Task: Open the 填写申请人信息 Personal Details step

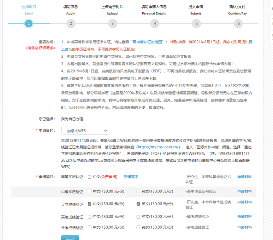Action: click(154, 10)
